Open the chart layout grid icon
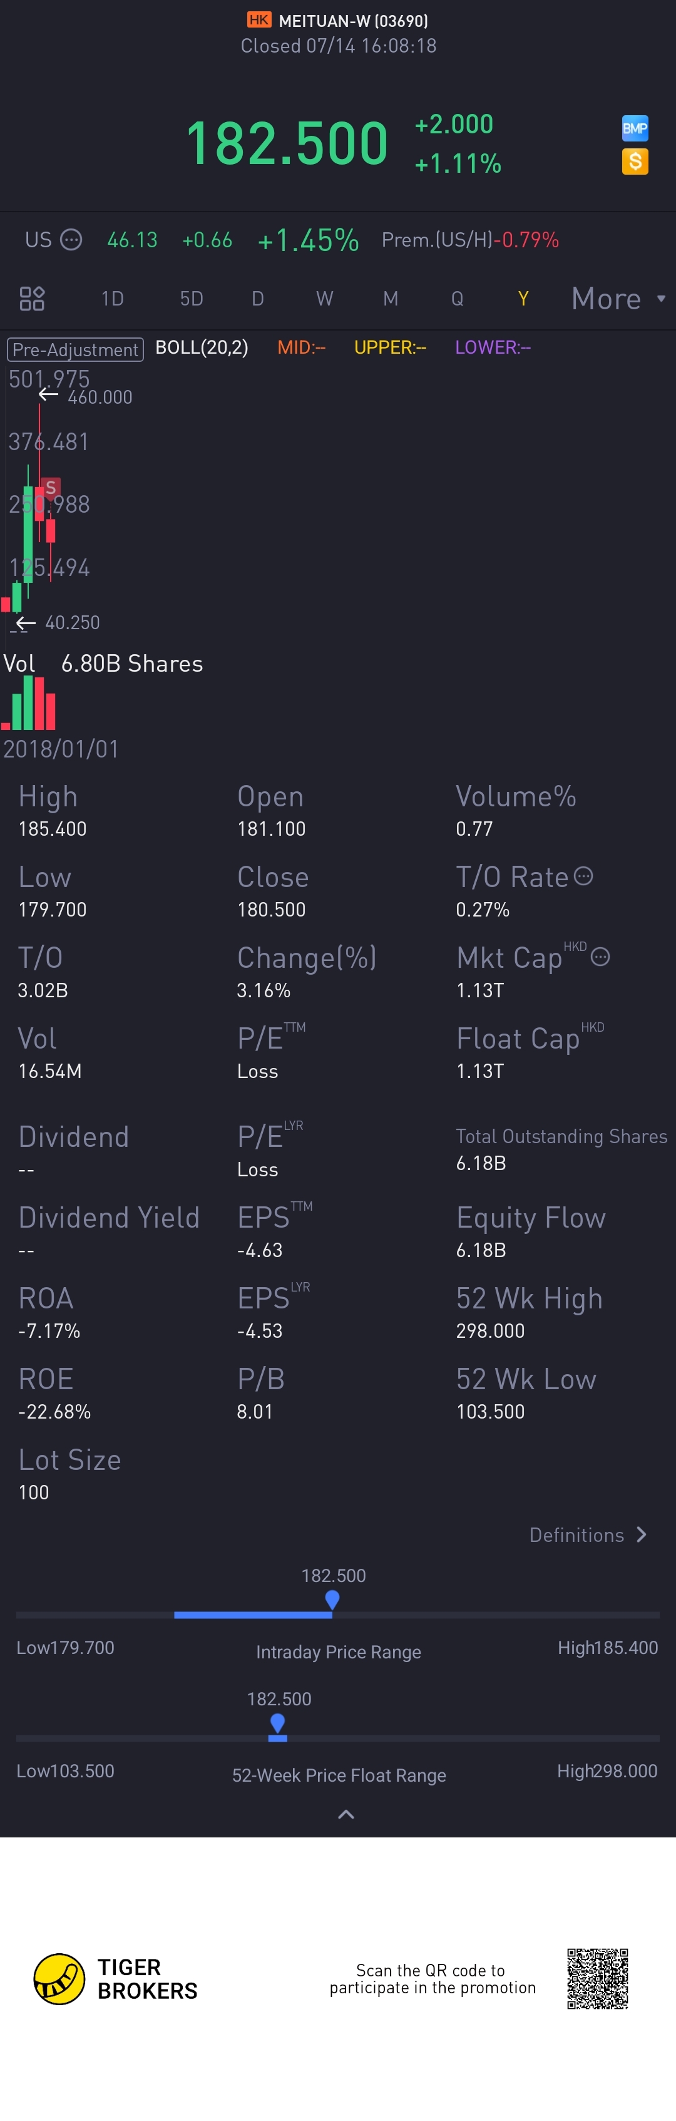 [32, 298]
